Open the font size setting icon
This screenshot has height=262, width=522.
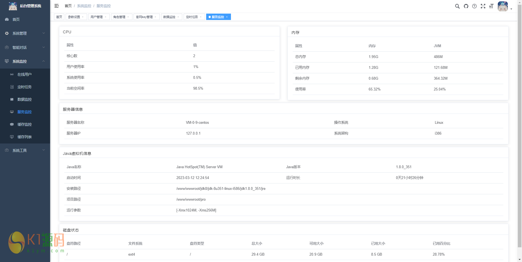491,6
